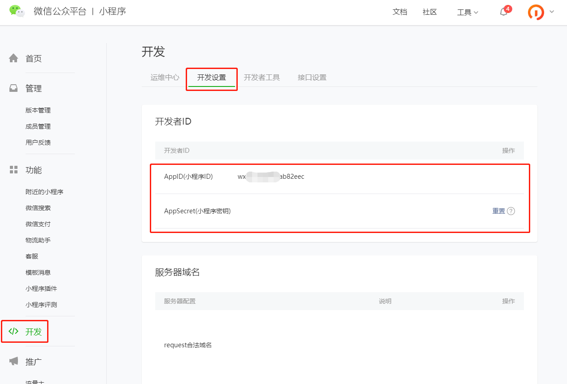Image resolution: width=567 pixels, height=384 pixels.
Task: Select 开发 label in sidebar
Action: (34, 332)
